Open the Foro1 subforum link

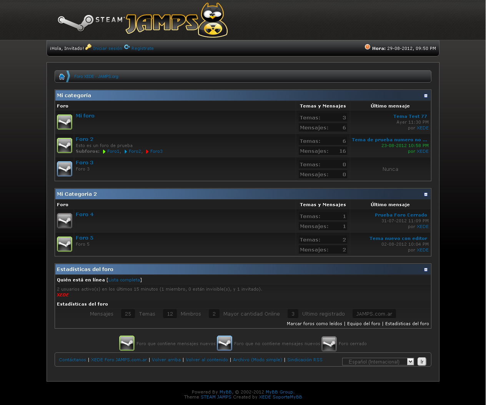(x=113, y=152)
